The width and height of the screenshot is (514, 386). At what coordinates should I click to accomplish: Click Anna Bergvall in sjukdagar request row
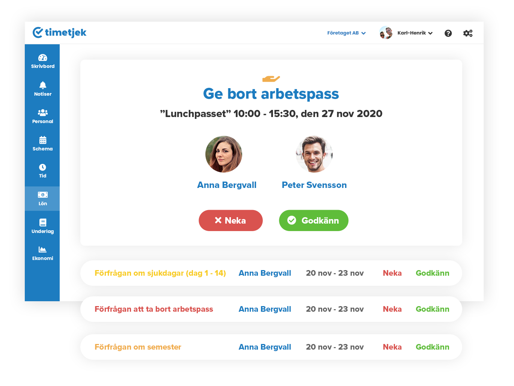point(265,273)
